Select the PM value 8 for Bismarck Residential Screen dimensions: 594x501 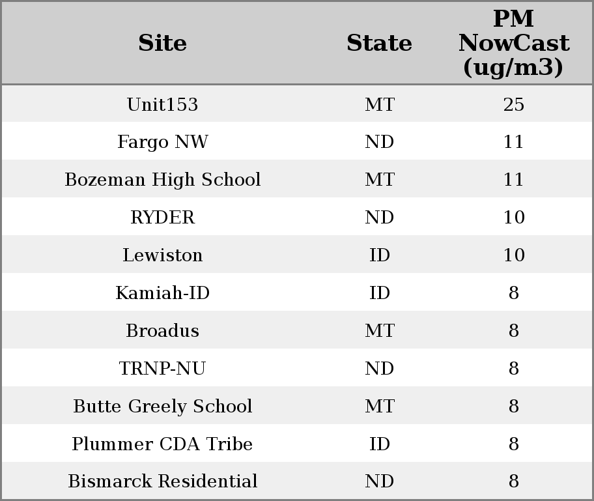tap(513, 481)
